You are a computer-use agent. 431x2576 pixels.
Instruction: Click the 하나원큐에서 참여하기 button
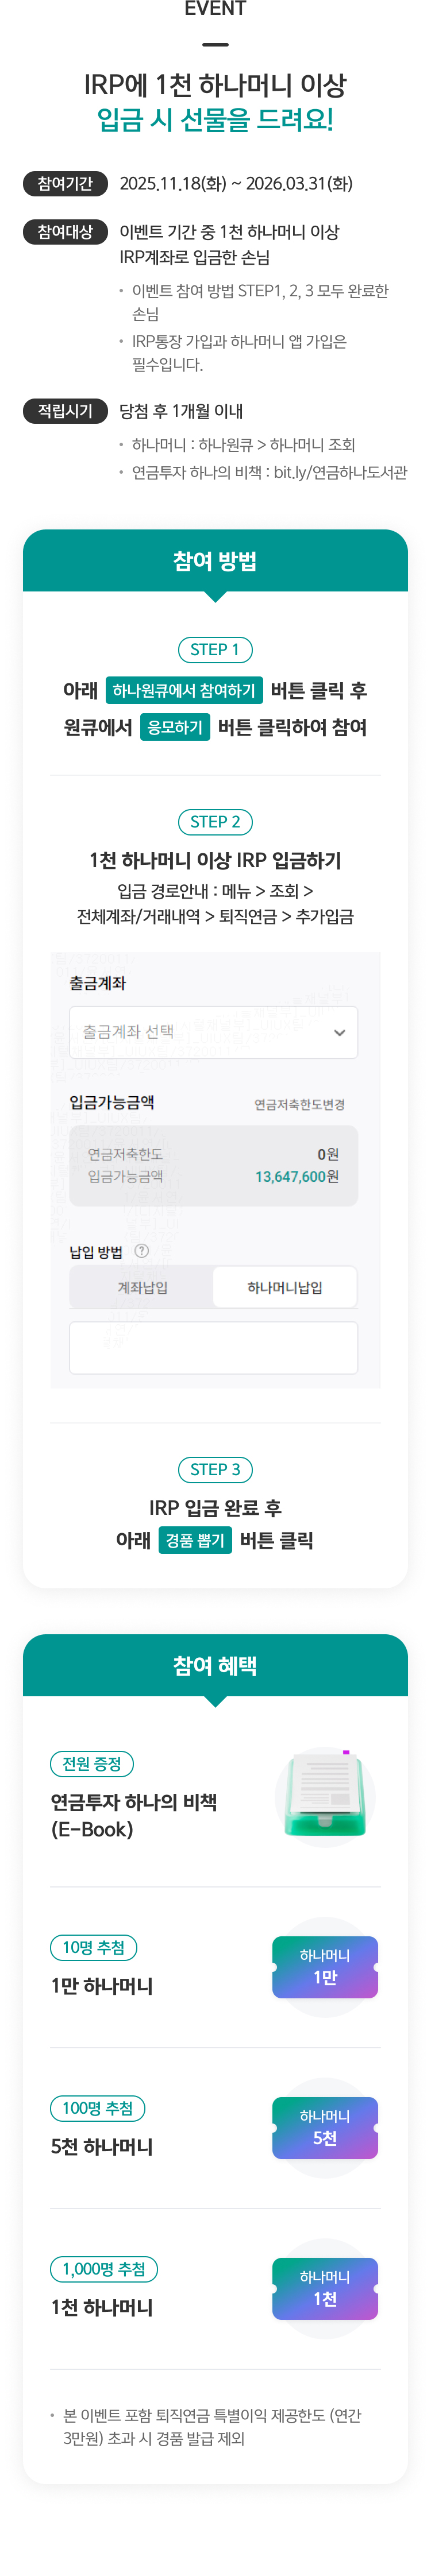coord(184,690)
